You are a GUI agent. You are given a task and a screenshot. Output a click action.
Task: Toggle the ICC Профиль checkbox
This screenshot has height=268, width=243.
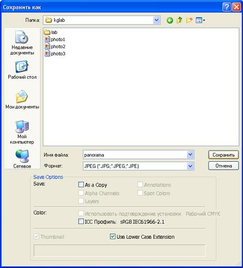tap(81, 221)
